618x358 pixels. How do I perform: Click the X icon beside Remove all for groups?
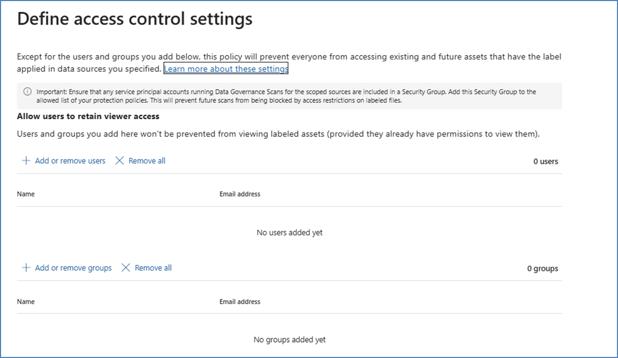pos(126,268)
